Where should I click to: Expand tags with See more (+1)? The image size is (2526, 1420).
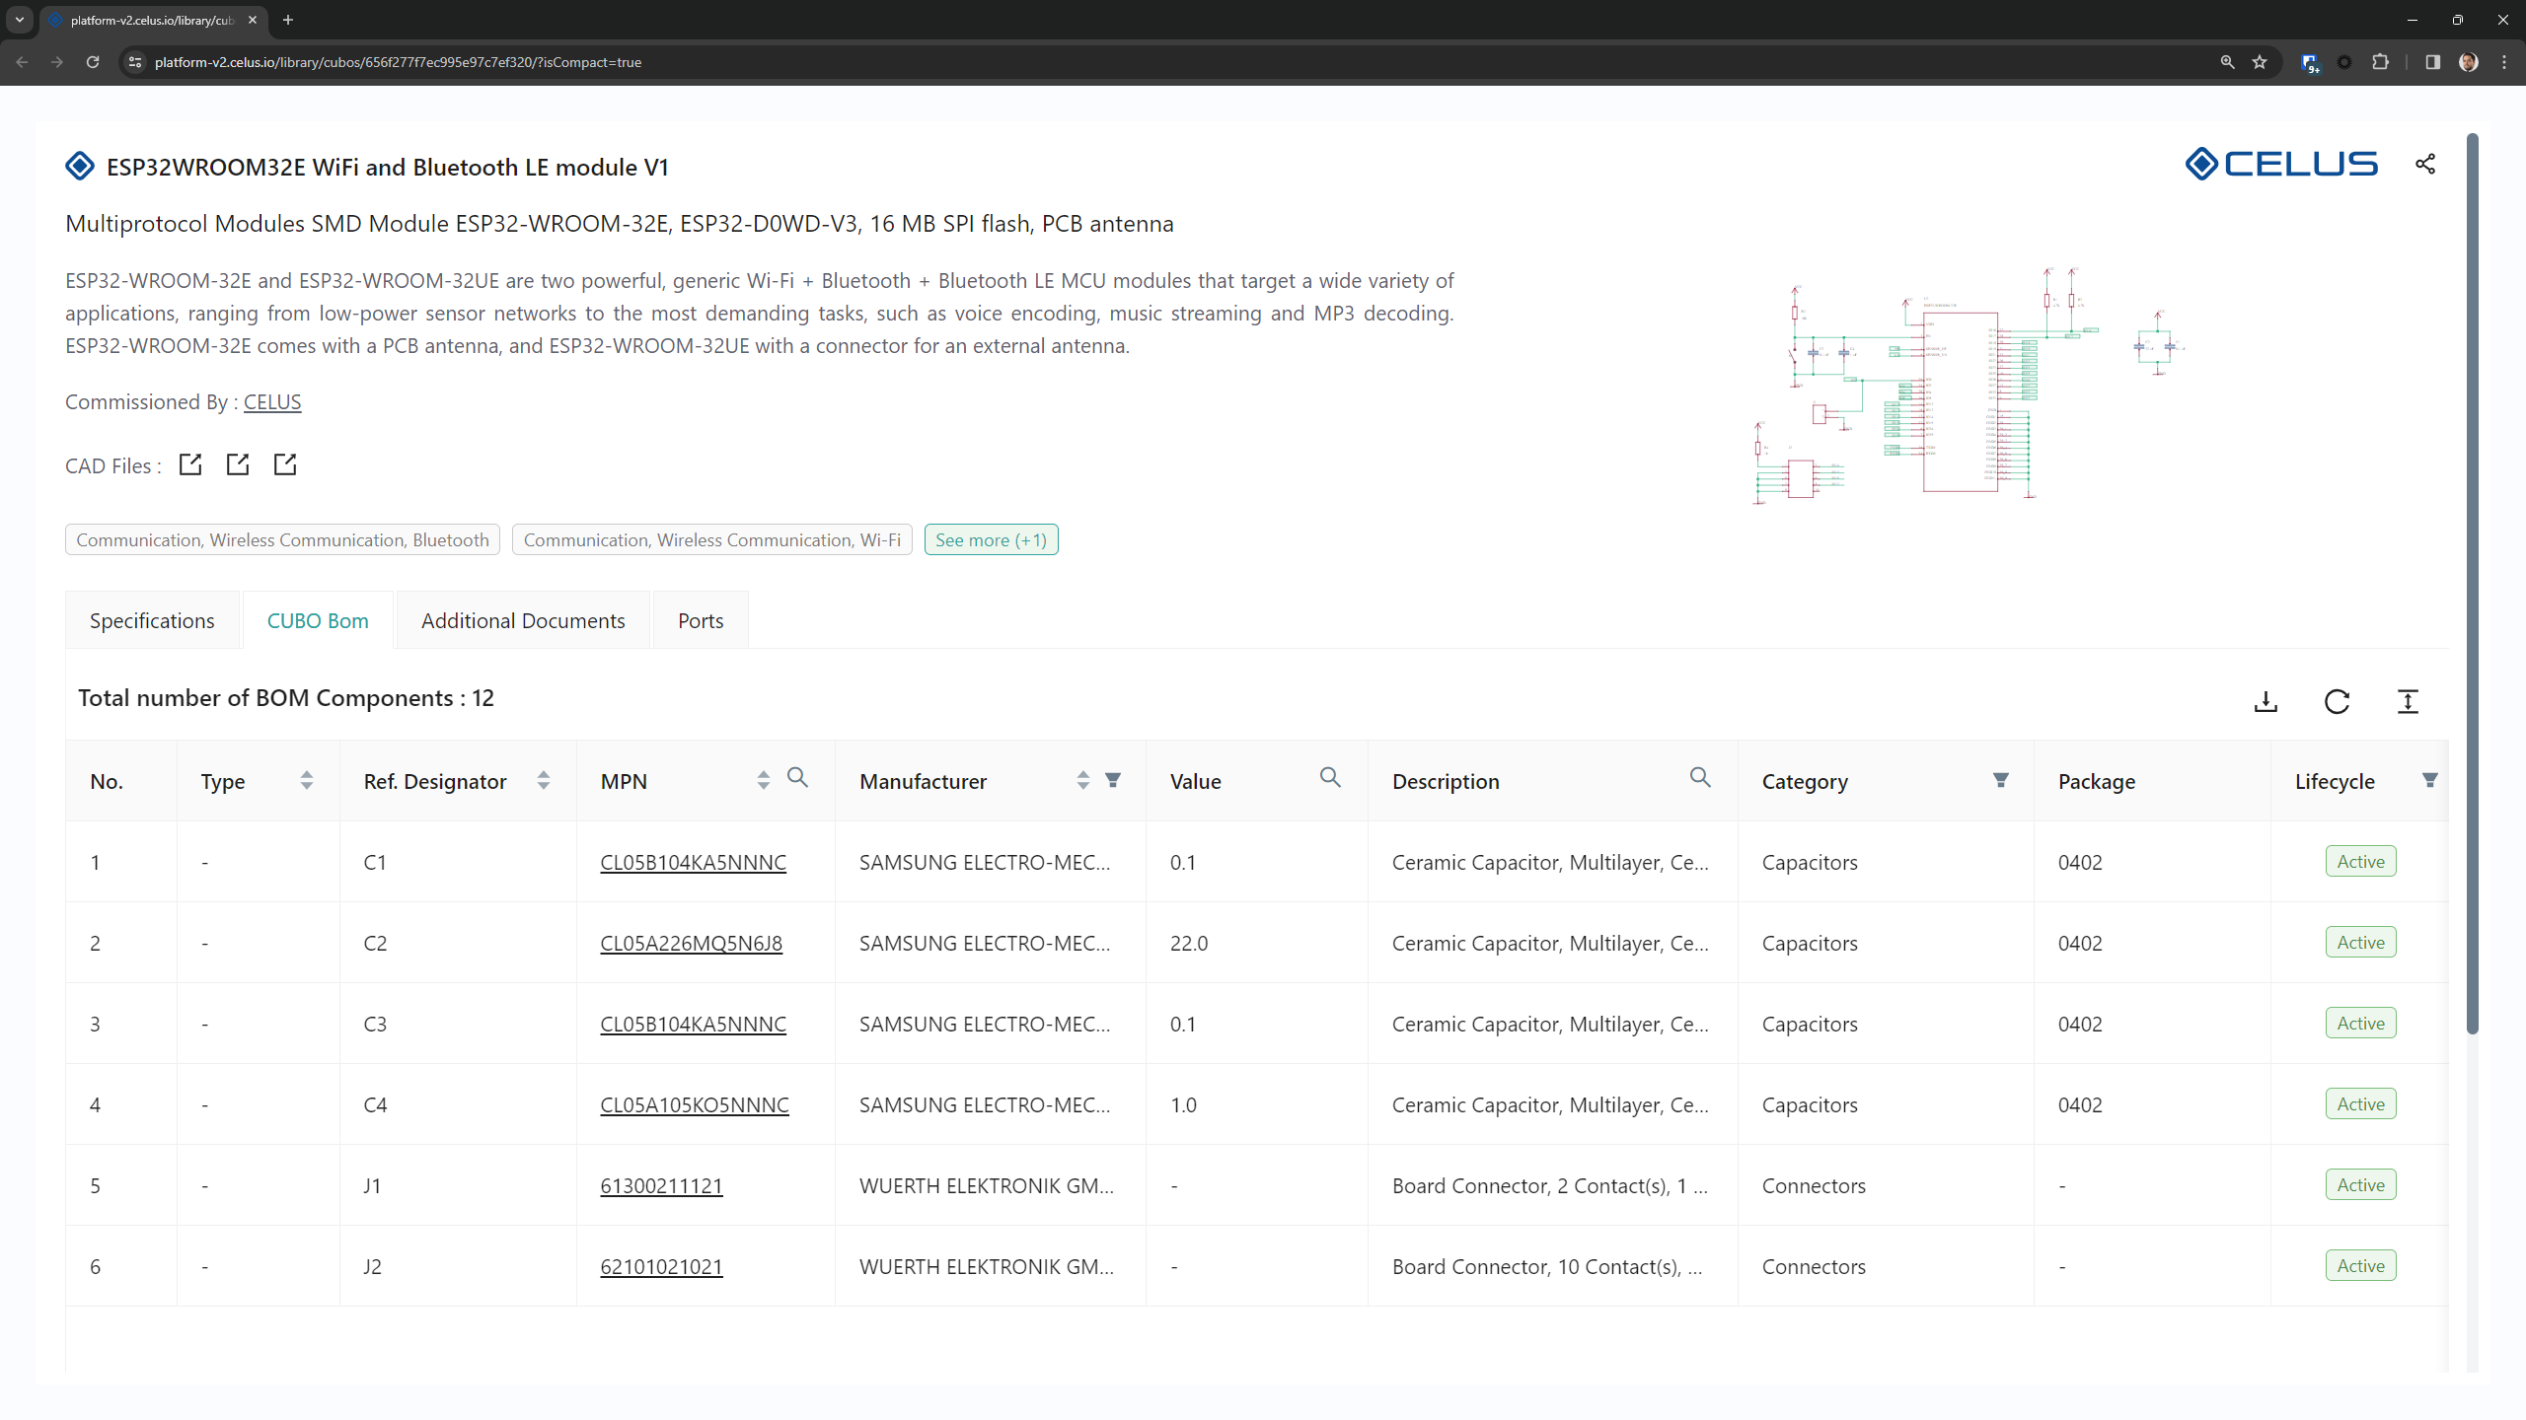991,539
